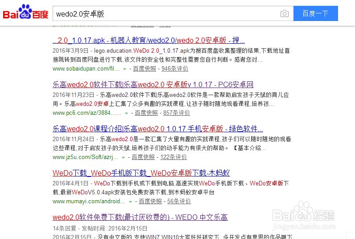The image size is (355, 239).
Task: Open result '...2.0_1.0.17.apk - 机器人教育'
Action: 149,40
